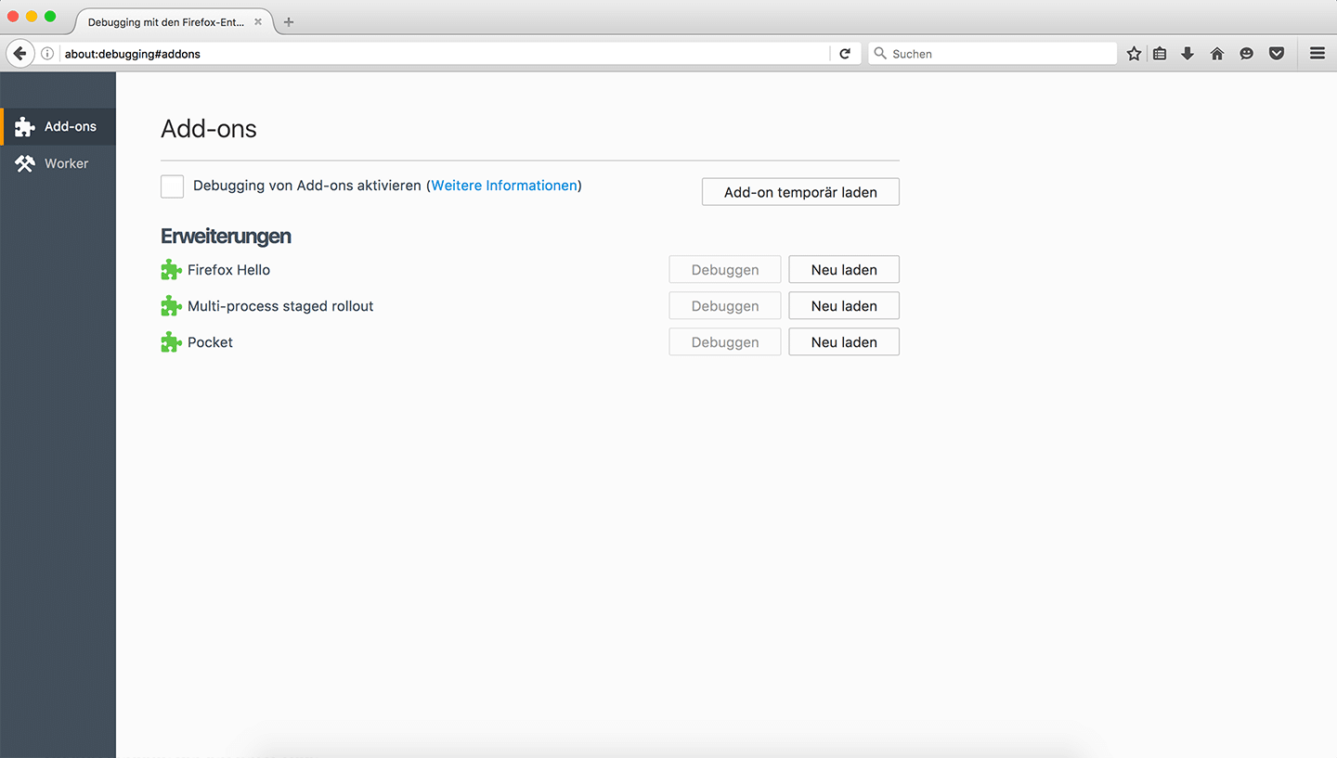Enable the Add-on debugging checkbox

(172, 186)
